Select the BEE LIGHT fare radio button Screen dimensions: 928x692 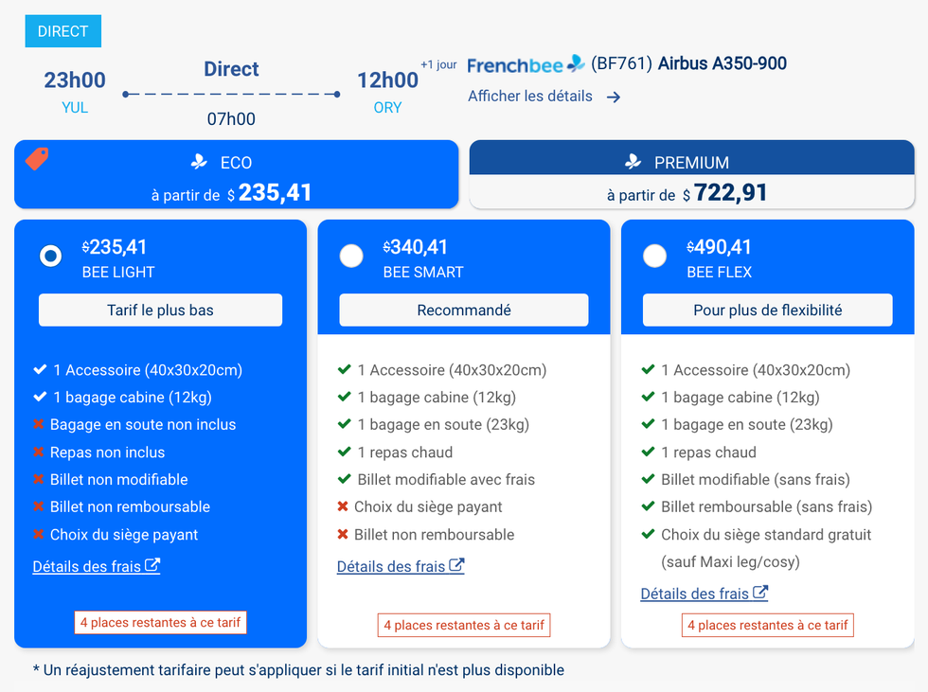[51, 256]
